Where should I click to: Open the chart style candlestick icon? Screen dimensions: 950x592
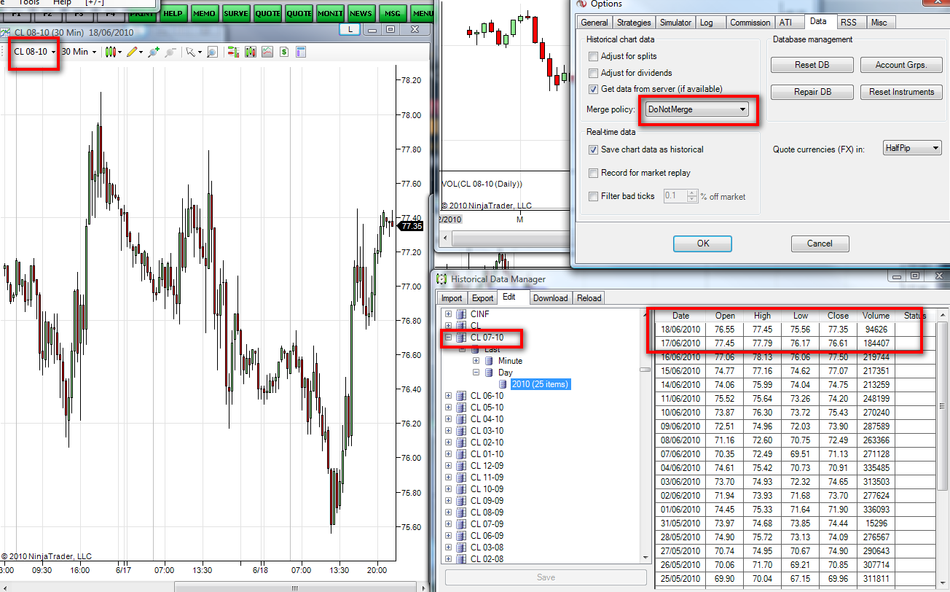(x=111, y=52)
